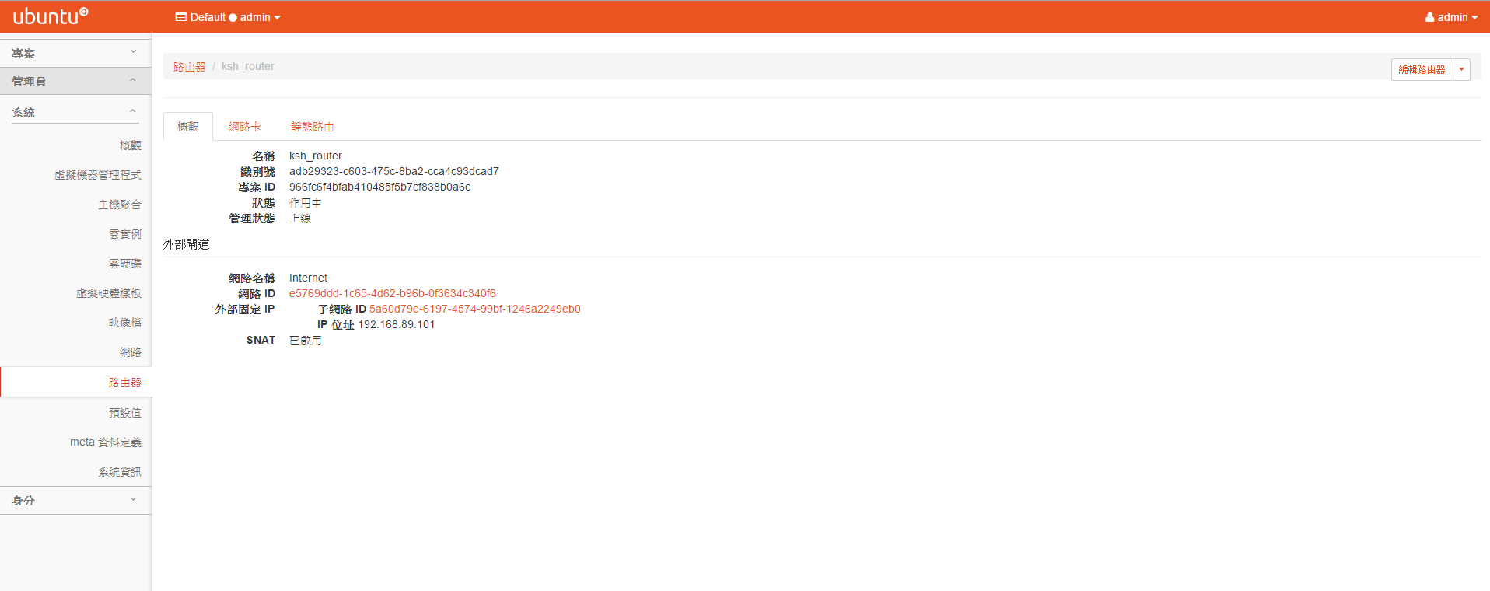This screenshot has width=1490, height=591.
Task: Collapse the 系統 sidebar group
Action: (x=75, y=113)
